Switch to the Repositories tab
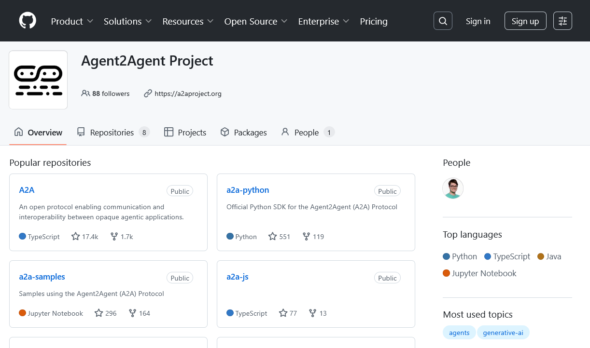 click(113, 133)
